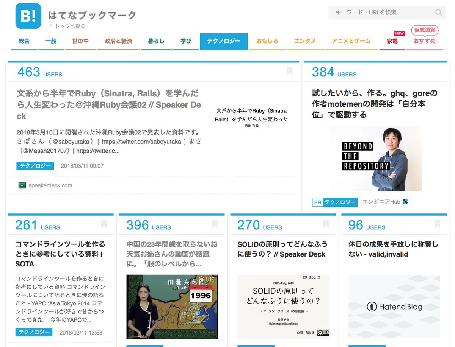Open the おすすめ tab
The width and height of the screenshot is (455, 347).
pos(425,41)
